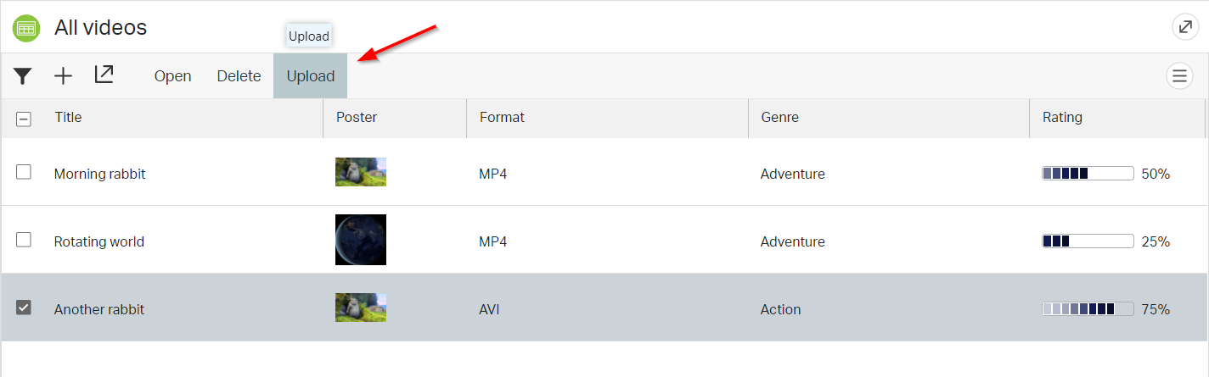Sort by the Title column header

pos(68,118)
